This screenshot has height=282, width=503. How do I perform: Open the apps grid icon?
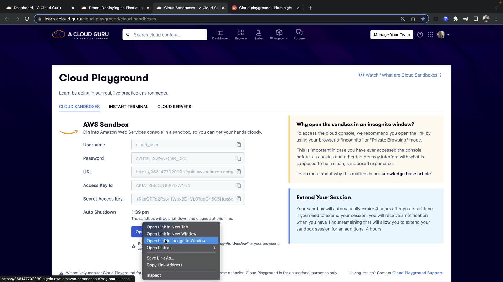click(430, 35)
